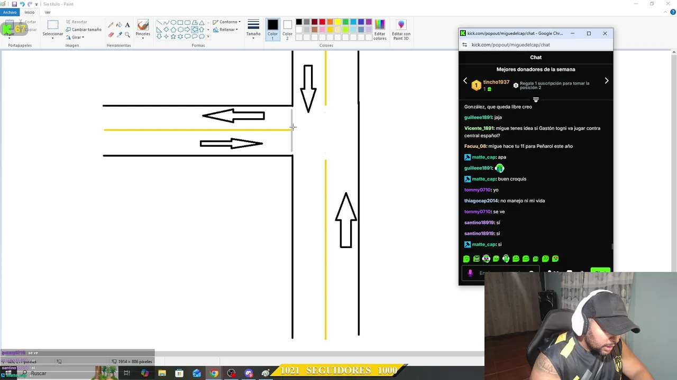Choose the Rectangle shape in Formas

point(180,23)
